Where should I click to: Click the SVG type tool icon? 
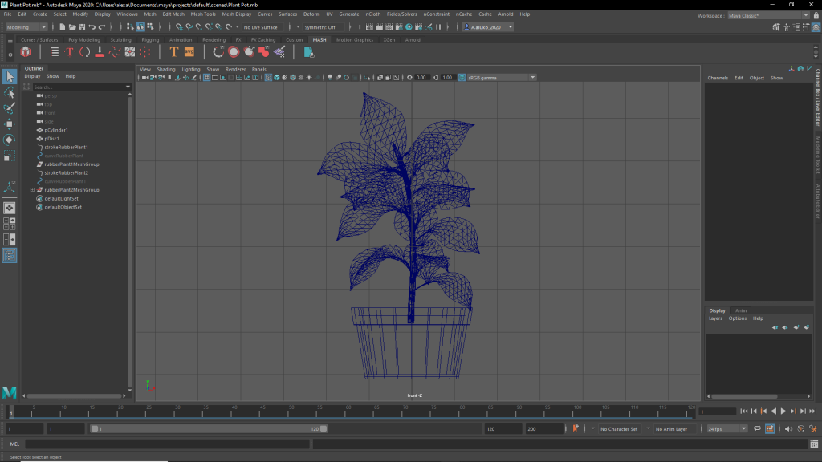[189, 52]
